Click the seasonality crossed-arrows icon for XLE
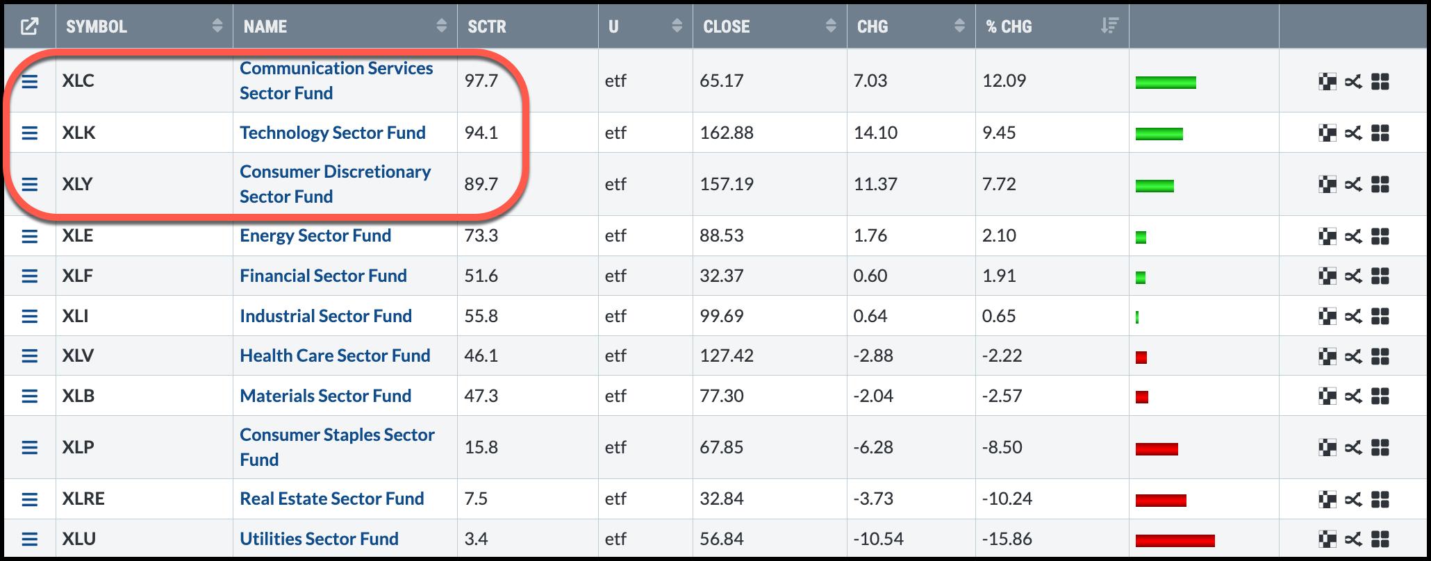Image resolution: width=1431 pixels, height=561 pixels. click(1353, 237)
